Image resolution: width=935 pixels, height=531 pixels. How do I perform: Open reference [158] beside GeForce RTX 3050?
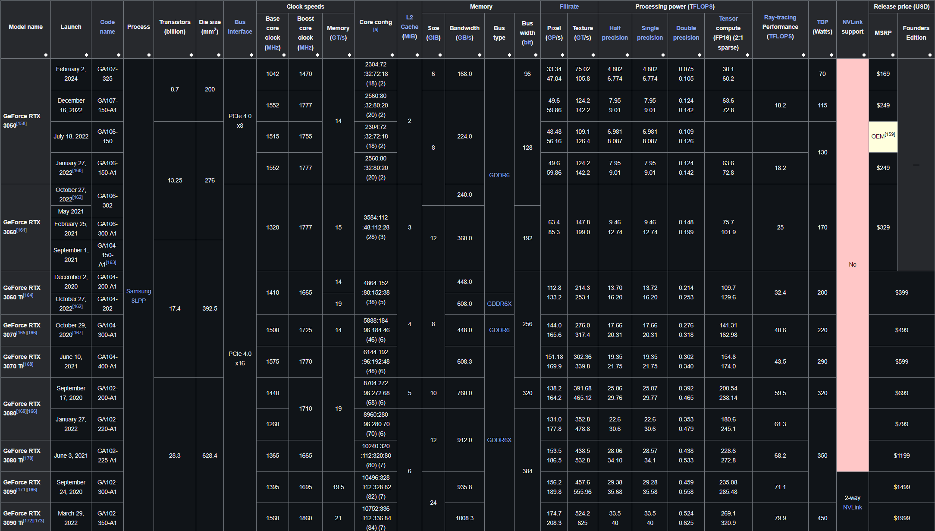pos(22,123)
